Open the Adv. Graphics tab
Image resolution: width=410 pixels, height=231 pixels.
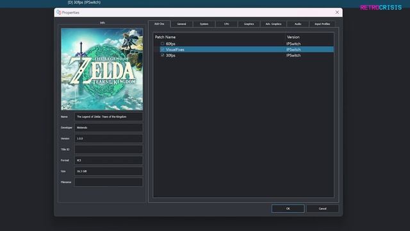(x=274, y=24)
